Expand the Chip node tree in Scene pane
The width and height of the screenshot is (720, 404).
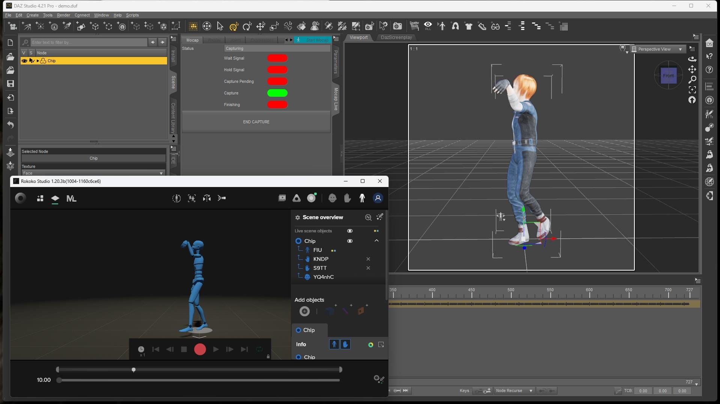38,61
